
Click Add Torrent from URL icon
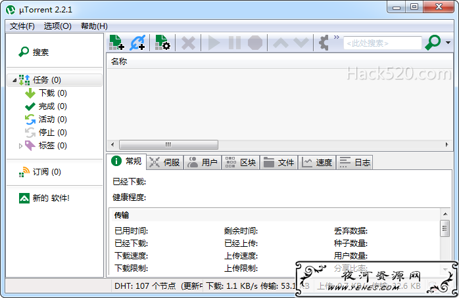pyautogui.click(x=138, y=43)
